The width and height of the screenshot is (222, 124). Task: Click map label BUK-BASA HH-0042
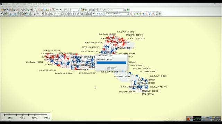(x=34, y=62)
